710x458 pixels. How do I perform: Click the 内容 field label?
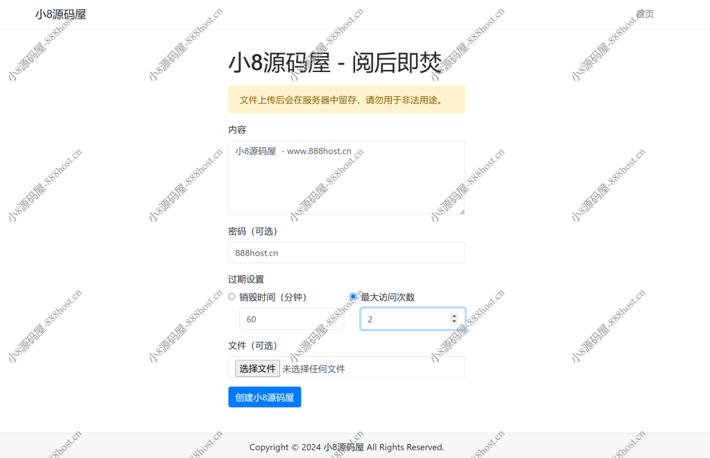click(237, 130)
